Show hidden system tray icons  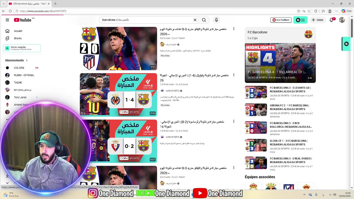point(304,195)
